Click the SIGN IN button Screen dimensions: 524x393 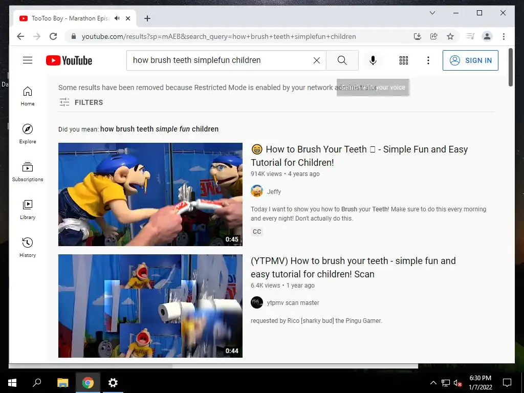click(x=470, y=60)
